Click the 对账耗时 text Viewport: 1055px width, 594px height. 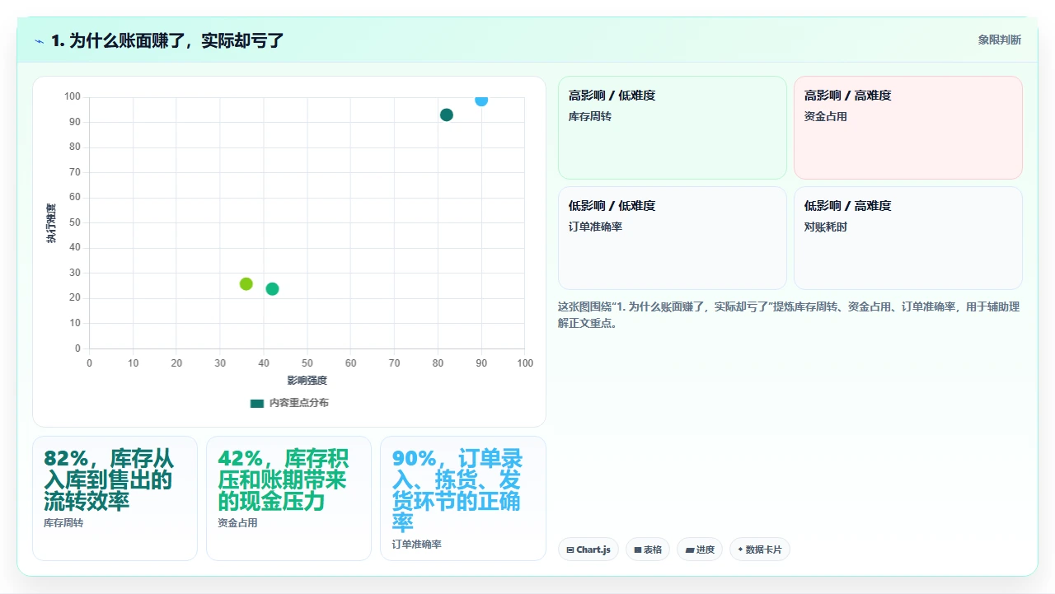click(x=826, y=227)
